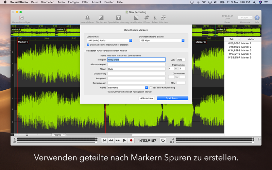Open the Einfügen menu
Image resolution: width=272 pixels, height=170 pixels.
[73, 2]
